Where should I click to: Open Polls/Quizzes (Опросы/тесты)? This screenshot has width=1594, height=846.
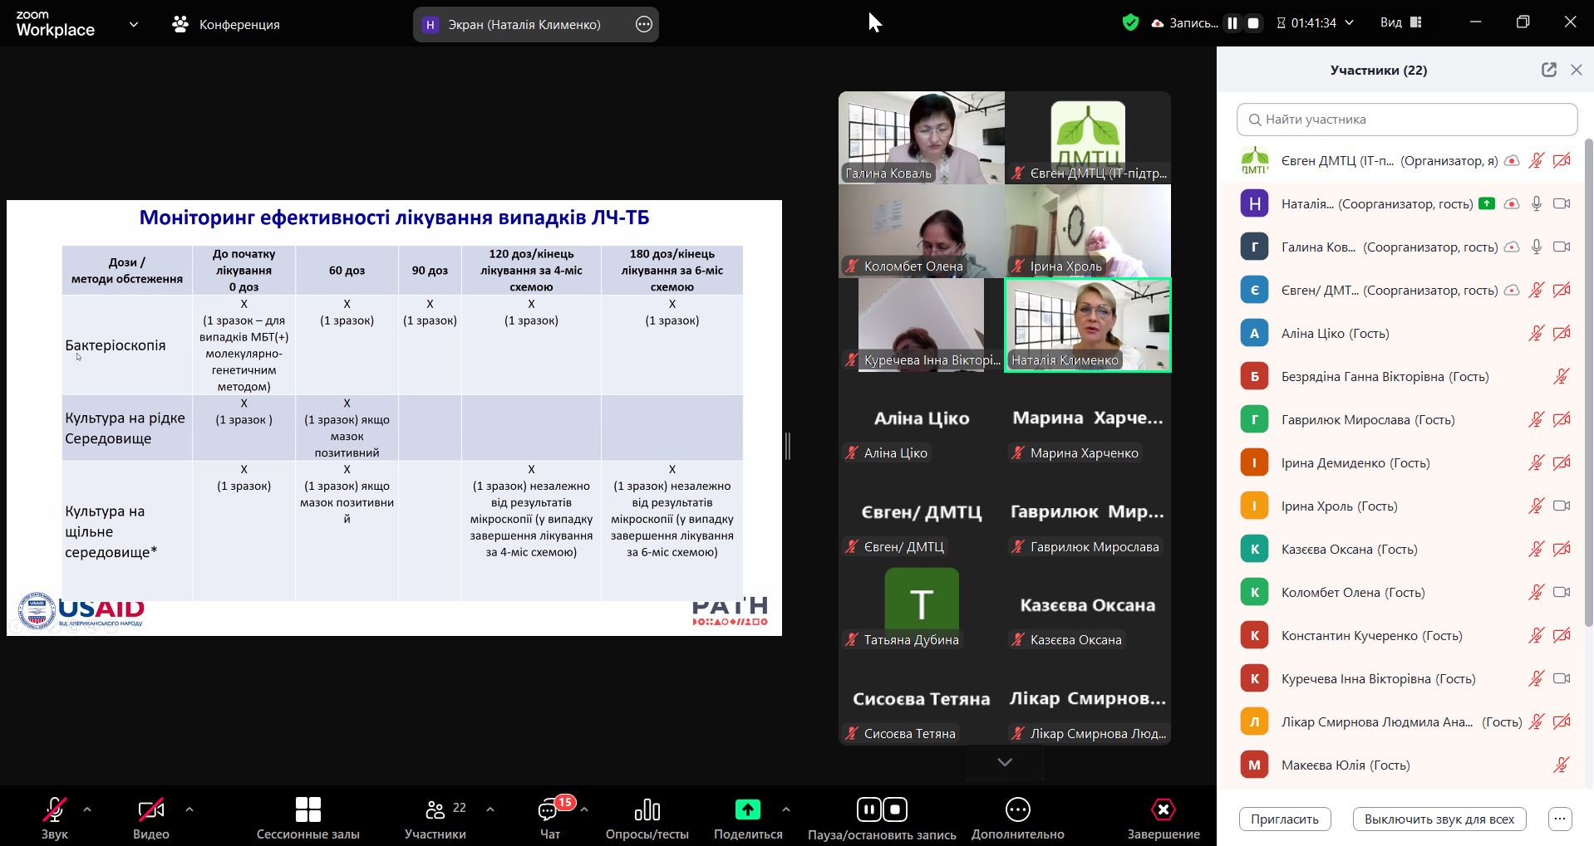[x=647, y=809]
